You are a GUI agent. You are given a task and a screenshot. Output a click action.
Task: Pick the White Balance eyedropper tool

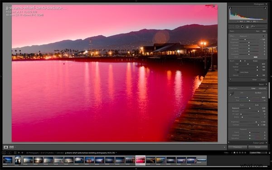[232, 94]
